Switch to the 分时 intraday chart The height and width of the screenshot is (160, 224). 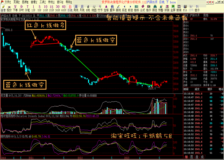pyautogui.click(x=21, y=8)
